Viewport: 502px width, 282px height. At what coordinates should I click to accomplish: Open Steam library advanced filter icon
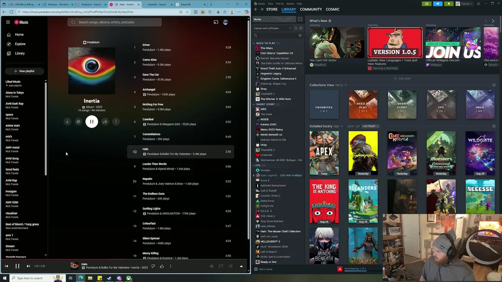[x=300, y=36]
